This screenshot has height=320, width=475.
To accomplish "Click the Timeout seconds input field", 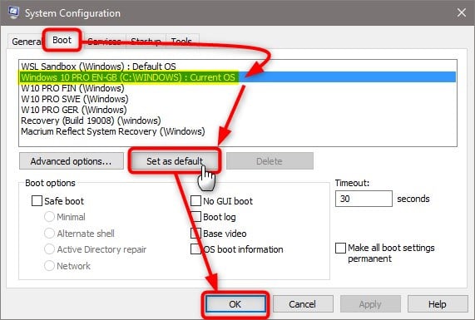I will (364, 199).
